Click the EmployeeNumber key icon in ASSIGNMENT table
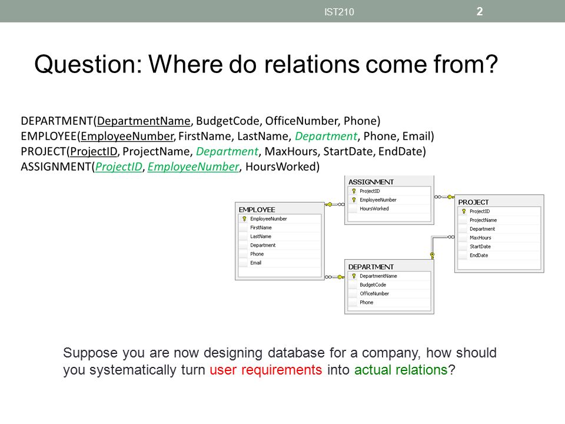 click(354, 200)
